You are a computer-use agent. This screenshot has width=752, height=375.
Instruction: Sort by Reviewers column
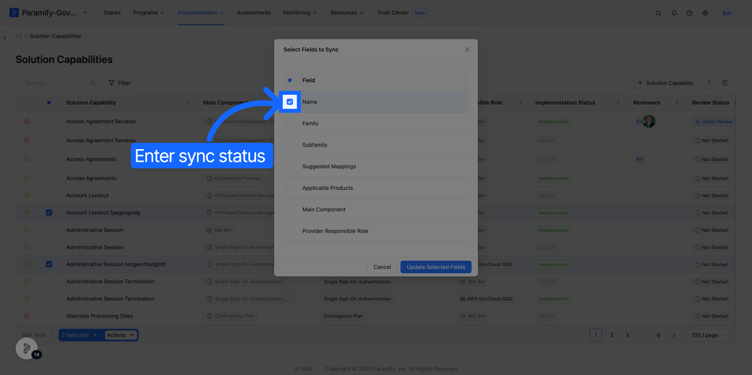pyautogui.click(x=677, y=103)
